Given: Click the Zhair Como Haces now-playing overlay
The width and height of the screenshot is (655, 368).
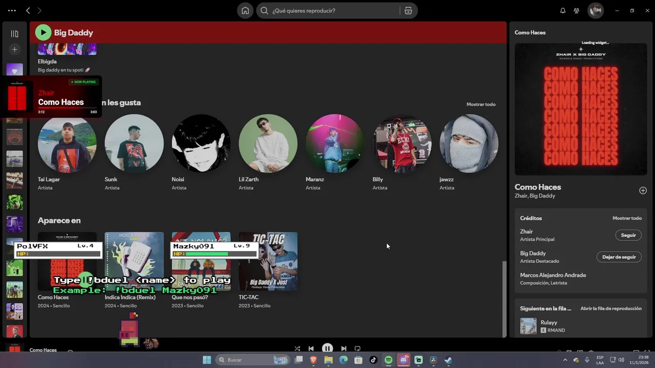Looking at the screenshot, I should 51,97.
